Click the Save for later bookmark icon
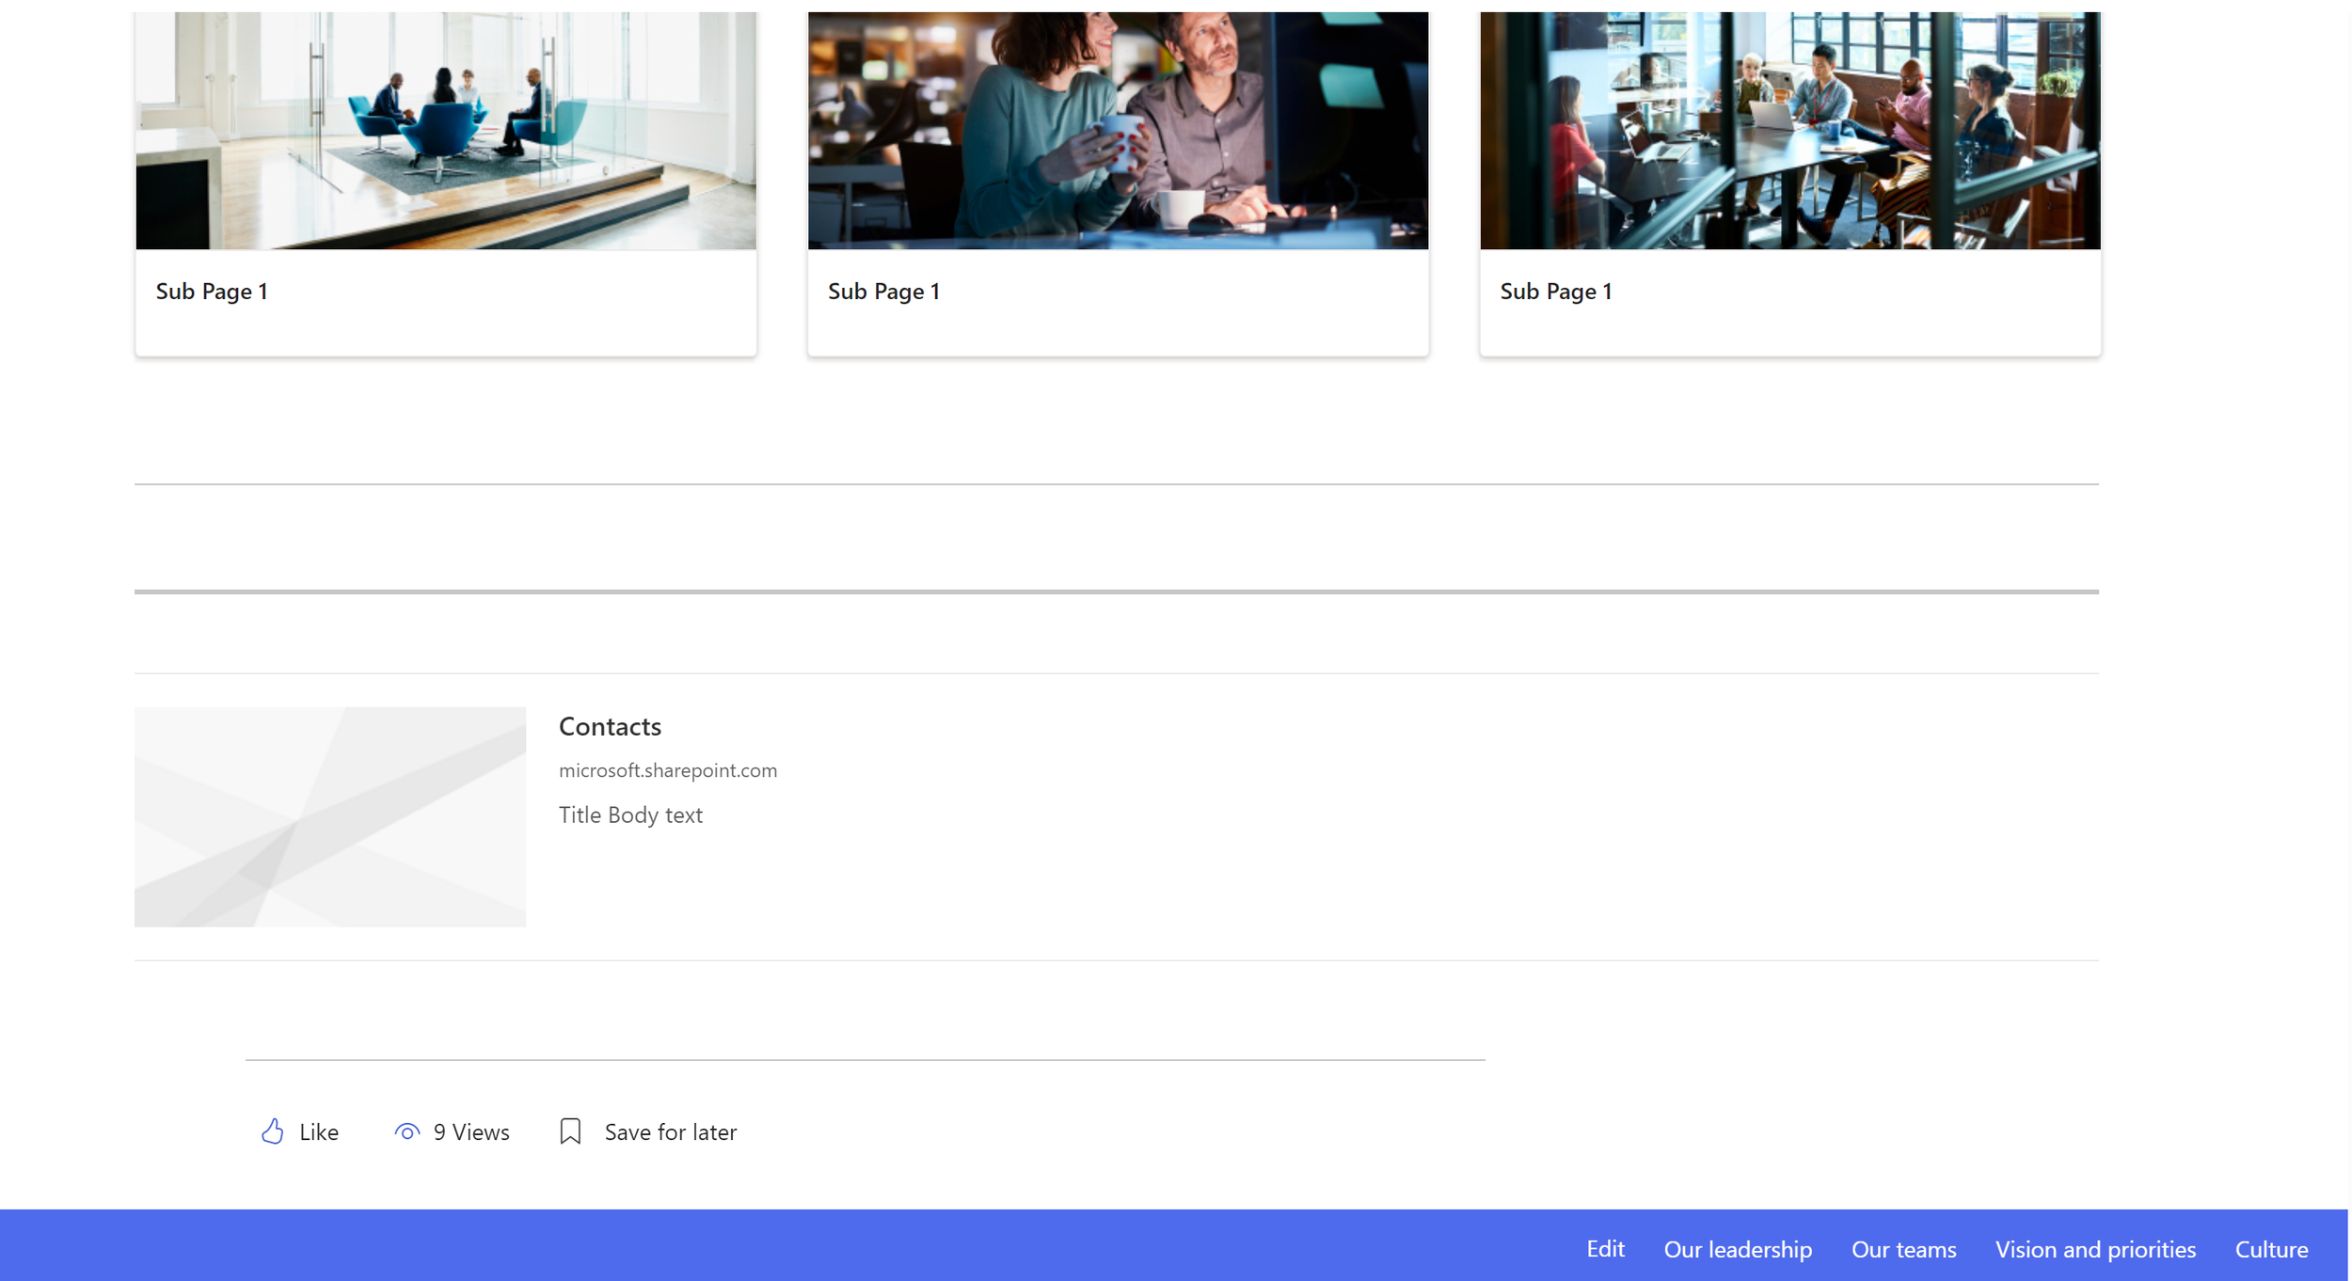 click(570, 1131)
